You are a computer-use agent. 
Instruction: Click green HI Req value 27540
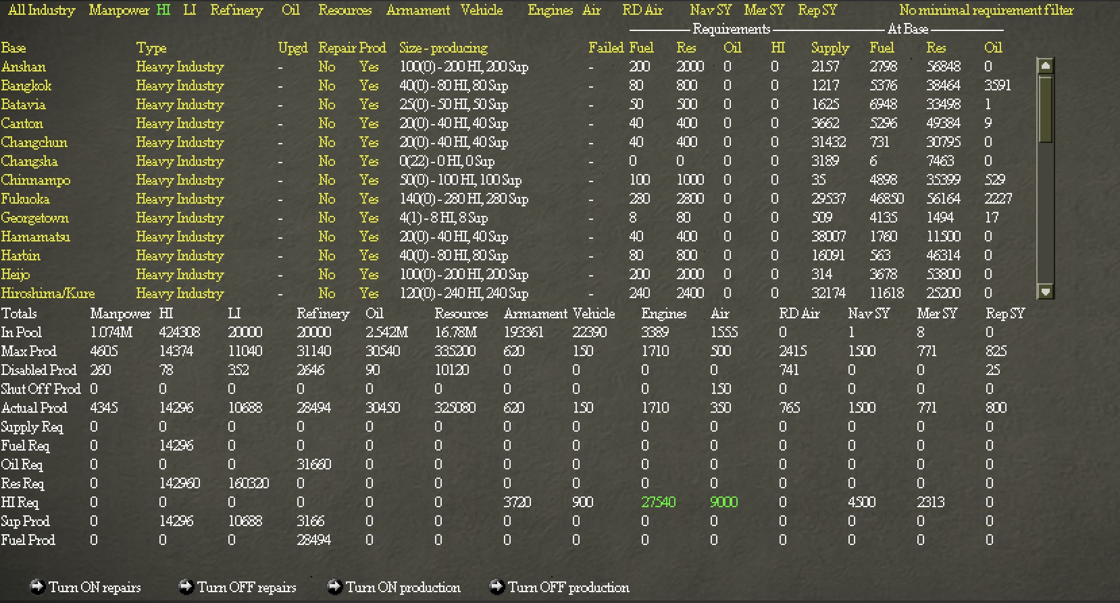[x=659, y=502]
